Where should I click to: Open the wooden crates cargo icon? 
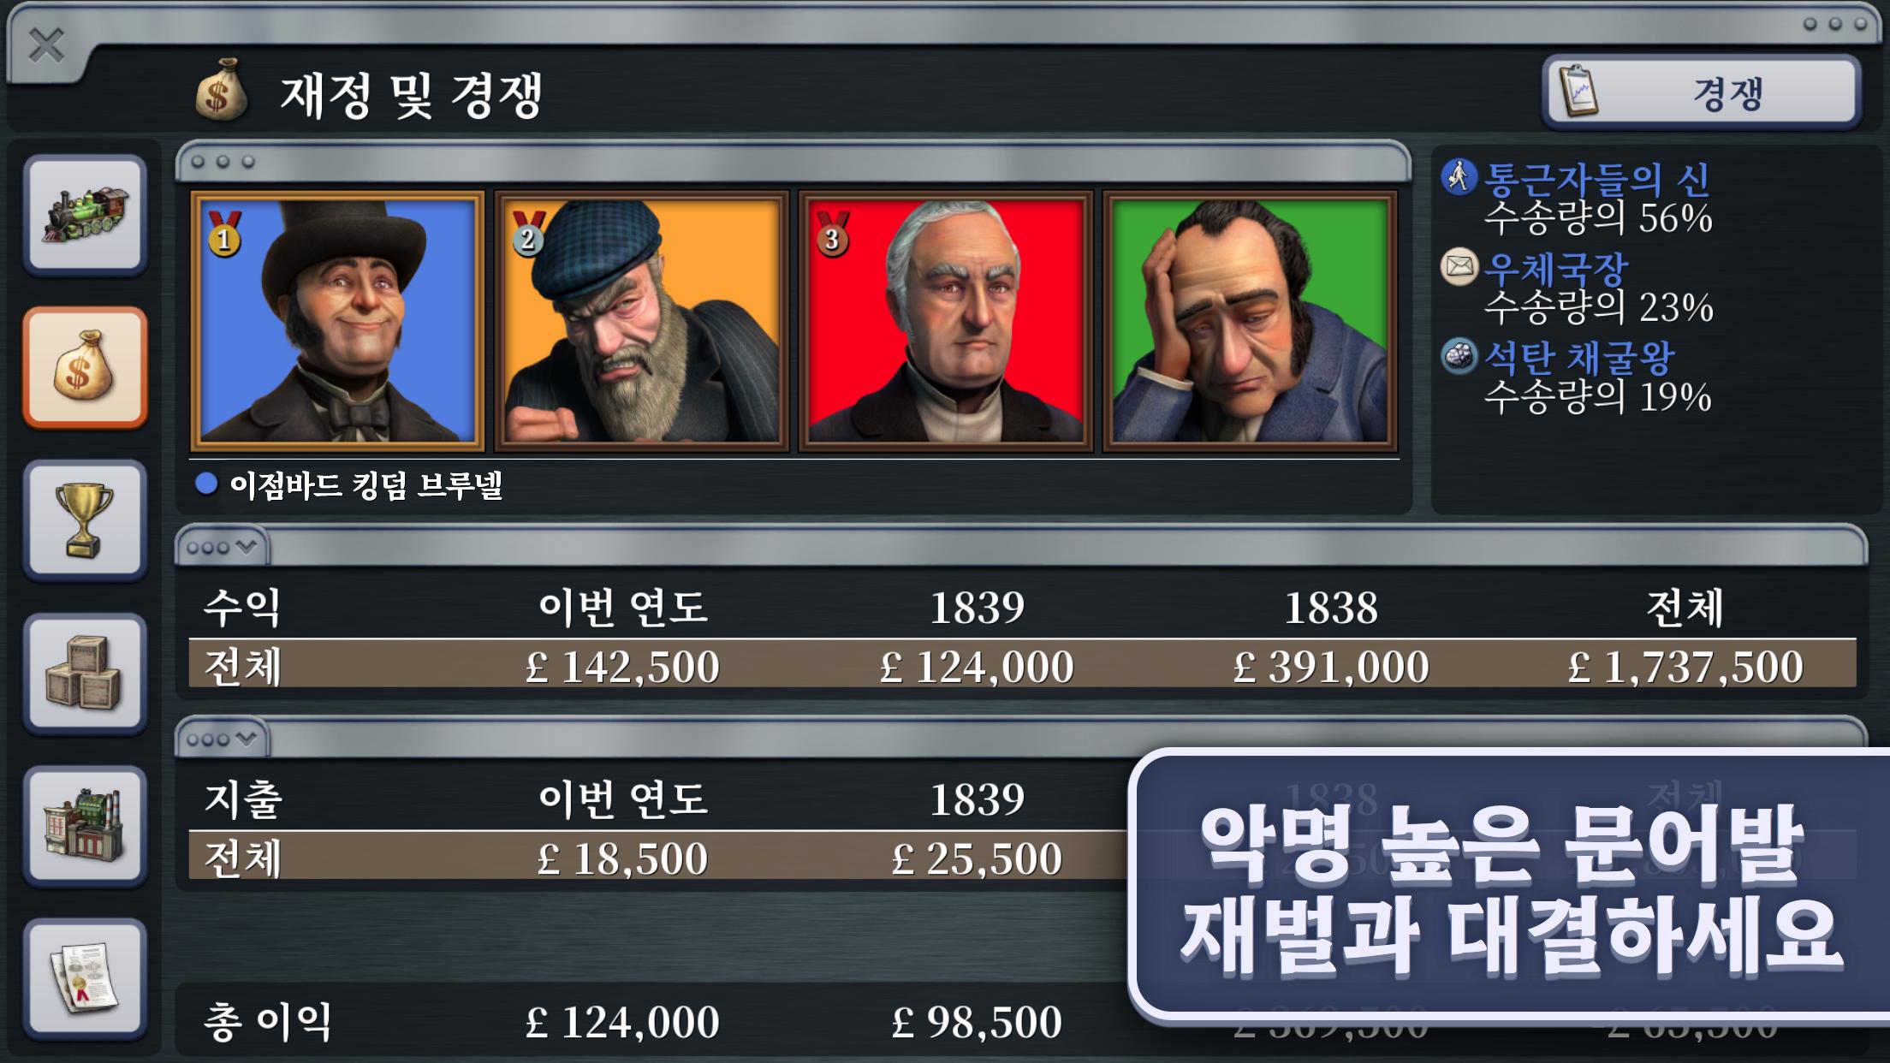(x=85, y=673)
